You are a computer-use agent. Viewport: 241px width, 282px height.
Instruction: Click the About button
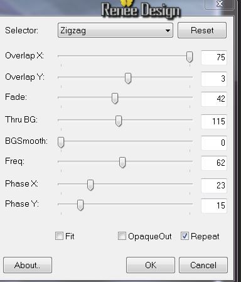(x=28, y=265)
